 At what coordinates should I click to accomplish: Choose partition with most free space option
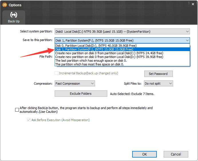(90, 64)
